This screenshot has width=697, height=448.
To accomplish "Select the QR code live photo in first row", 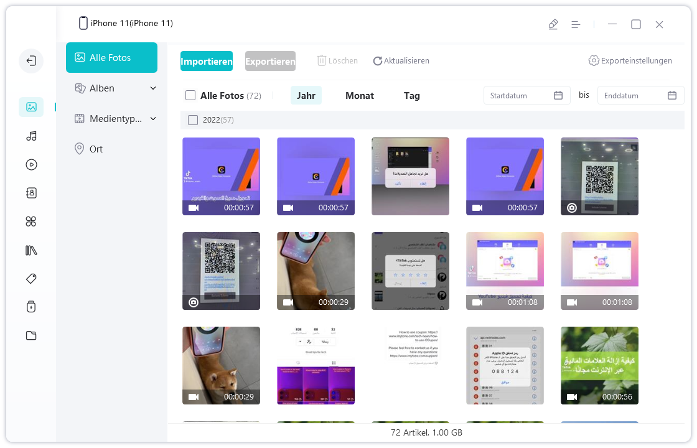I will (x=600, y=177).
